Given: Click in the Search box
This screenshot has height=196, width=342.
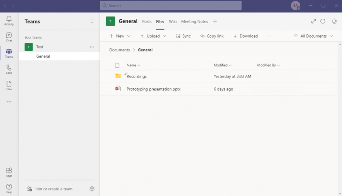Looking at the screenshot, I should pos(171,6).
